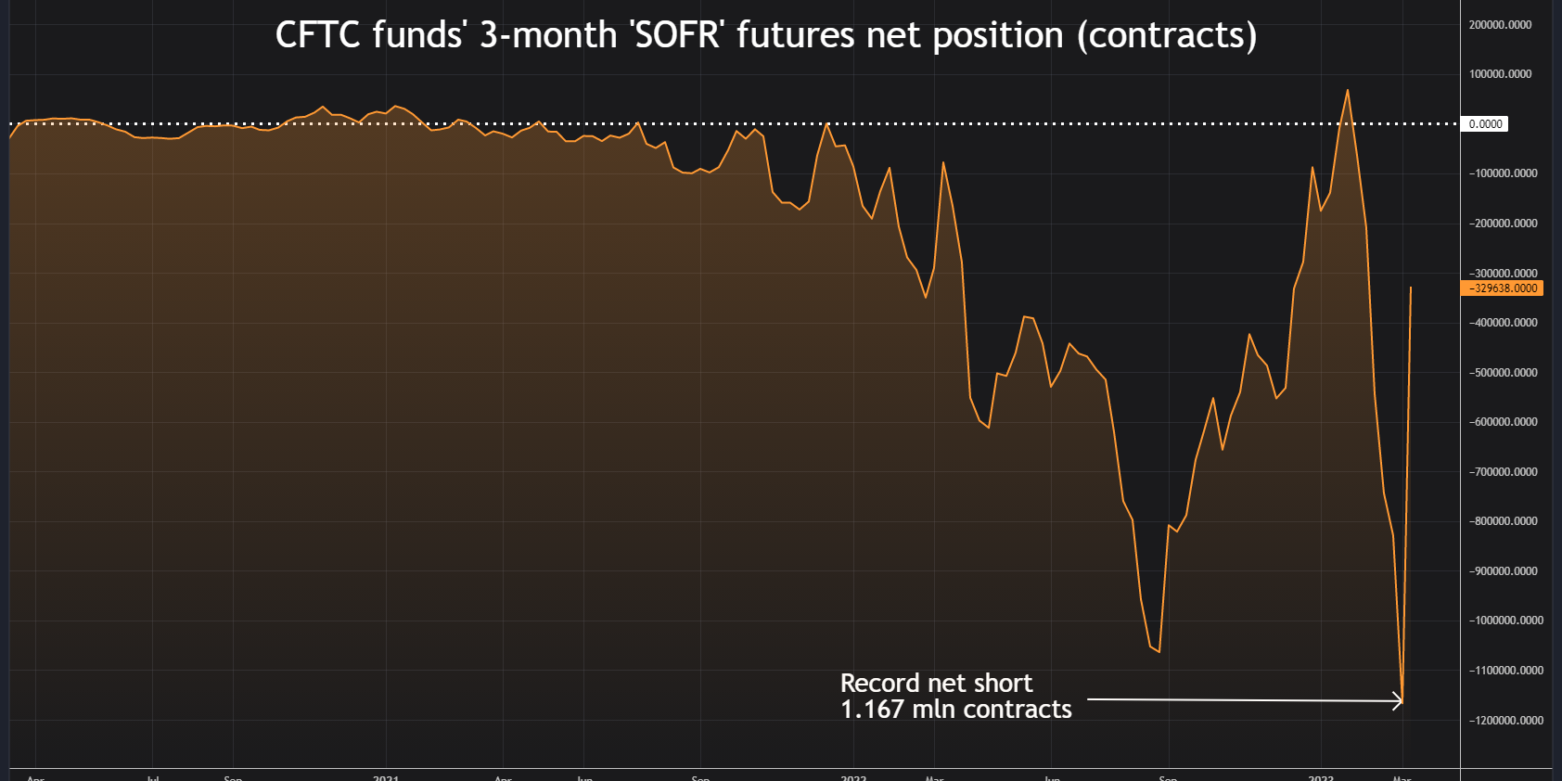
Task: Click the -1000000 label on price axis
Action: click(1506, 621)
